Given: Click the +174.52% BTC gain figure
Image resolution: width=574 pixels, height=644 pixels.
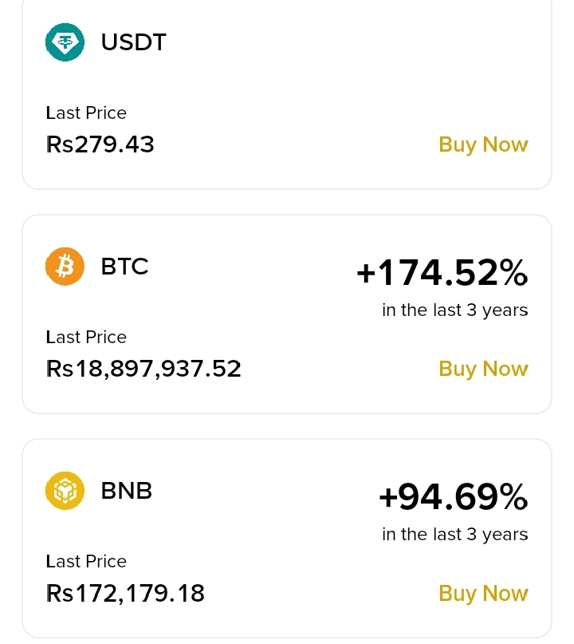Looking at the screenshot, I should click(x=442, y=274).
